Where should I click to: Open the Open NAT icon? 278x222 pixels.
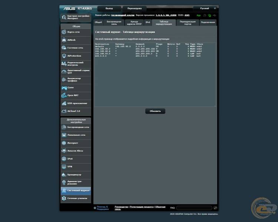64,95
